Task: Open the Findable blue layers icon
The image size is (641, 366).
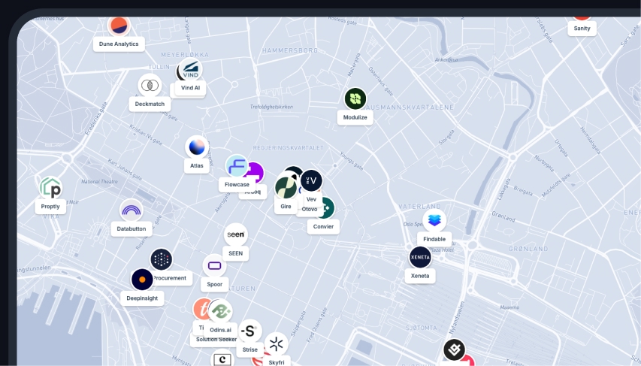Action: [434, 220]
